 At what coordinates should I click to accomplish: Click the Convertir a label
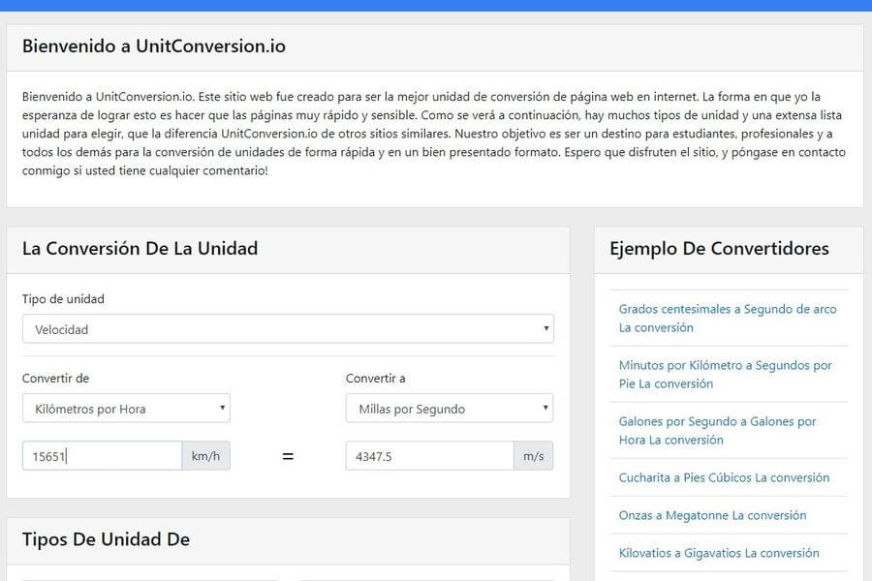point(375,379)
